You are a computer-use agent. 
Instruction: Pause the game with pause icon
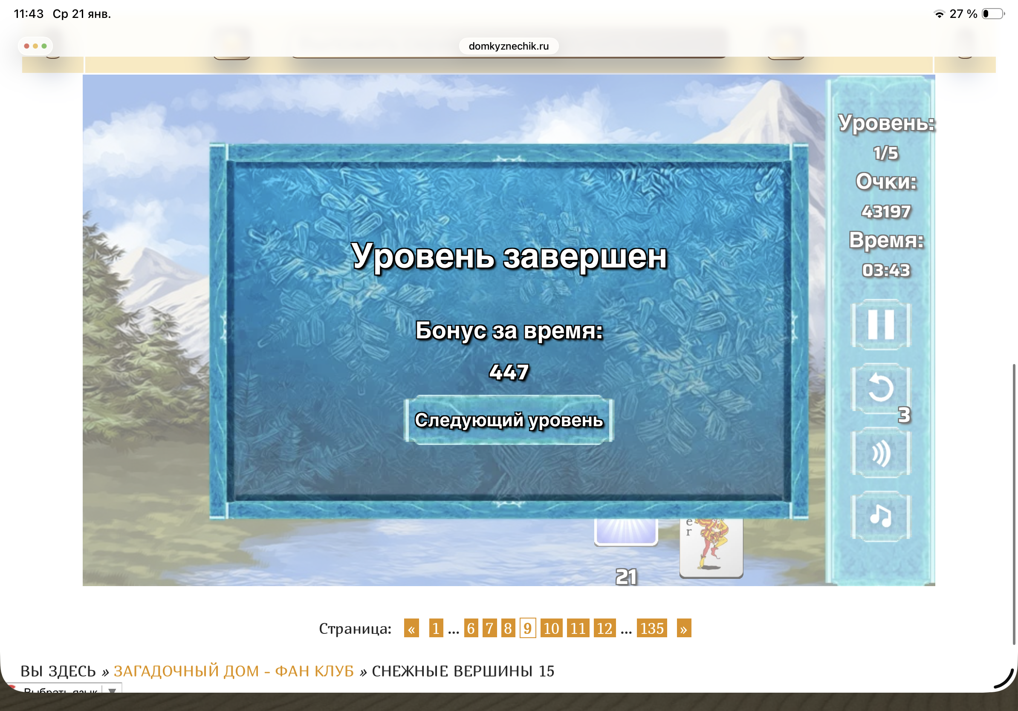[x=881, y=325]
